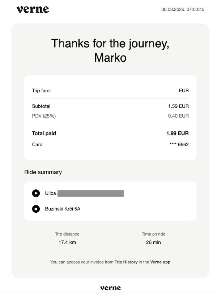Click the Buzinski Krči 5A destination
The image size is (221, 294).
tap(63, 209)
